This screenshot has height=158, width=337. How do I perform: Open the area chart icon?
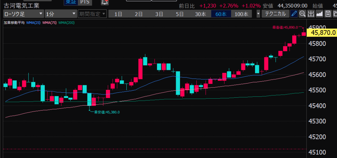coord(319,14)
